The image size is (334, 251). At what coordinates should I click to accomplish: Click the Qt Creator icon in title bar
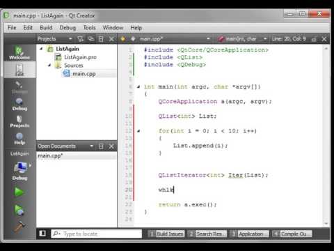(6, 15)
